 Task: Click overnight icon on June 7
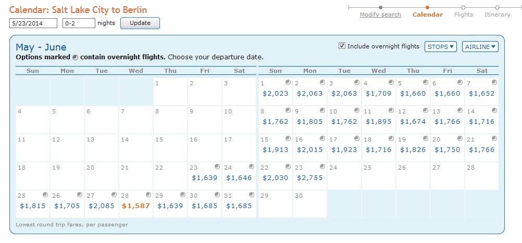[x=494, y=83]
